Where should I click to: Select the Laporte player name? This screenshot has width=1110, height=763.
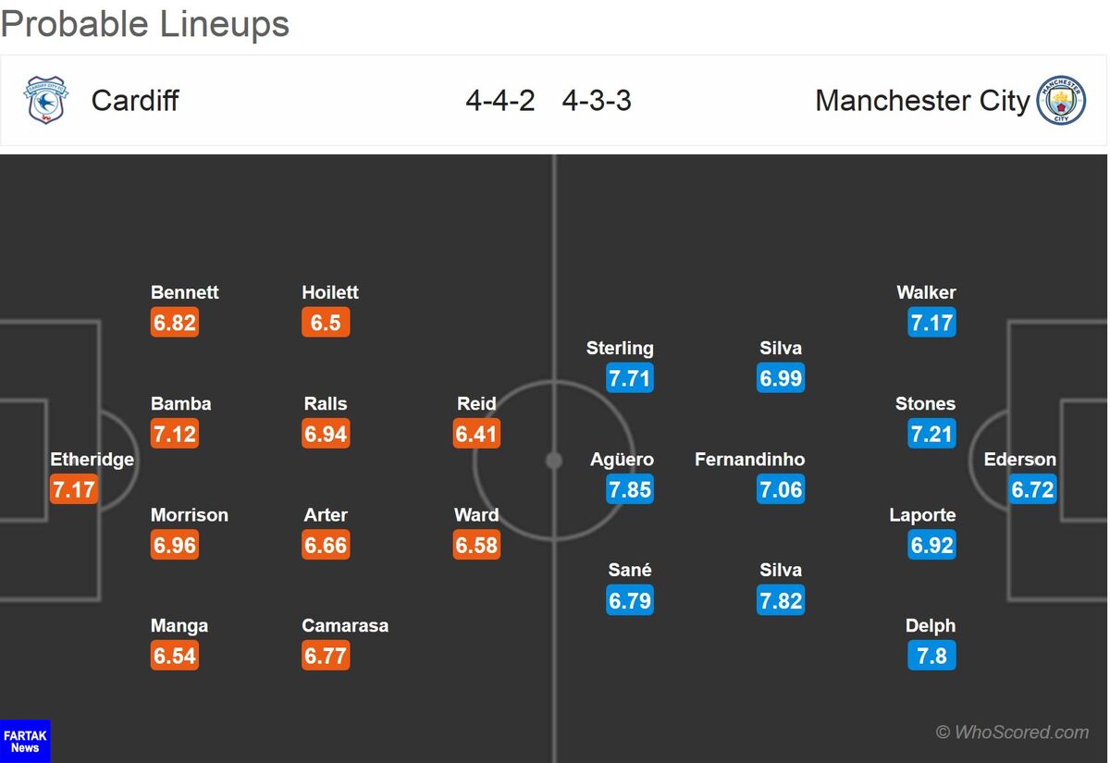pyautogui.click(x=922, y=514)
